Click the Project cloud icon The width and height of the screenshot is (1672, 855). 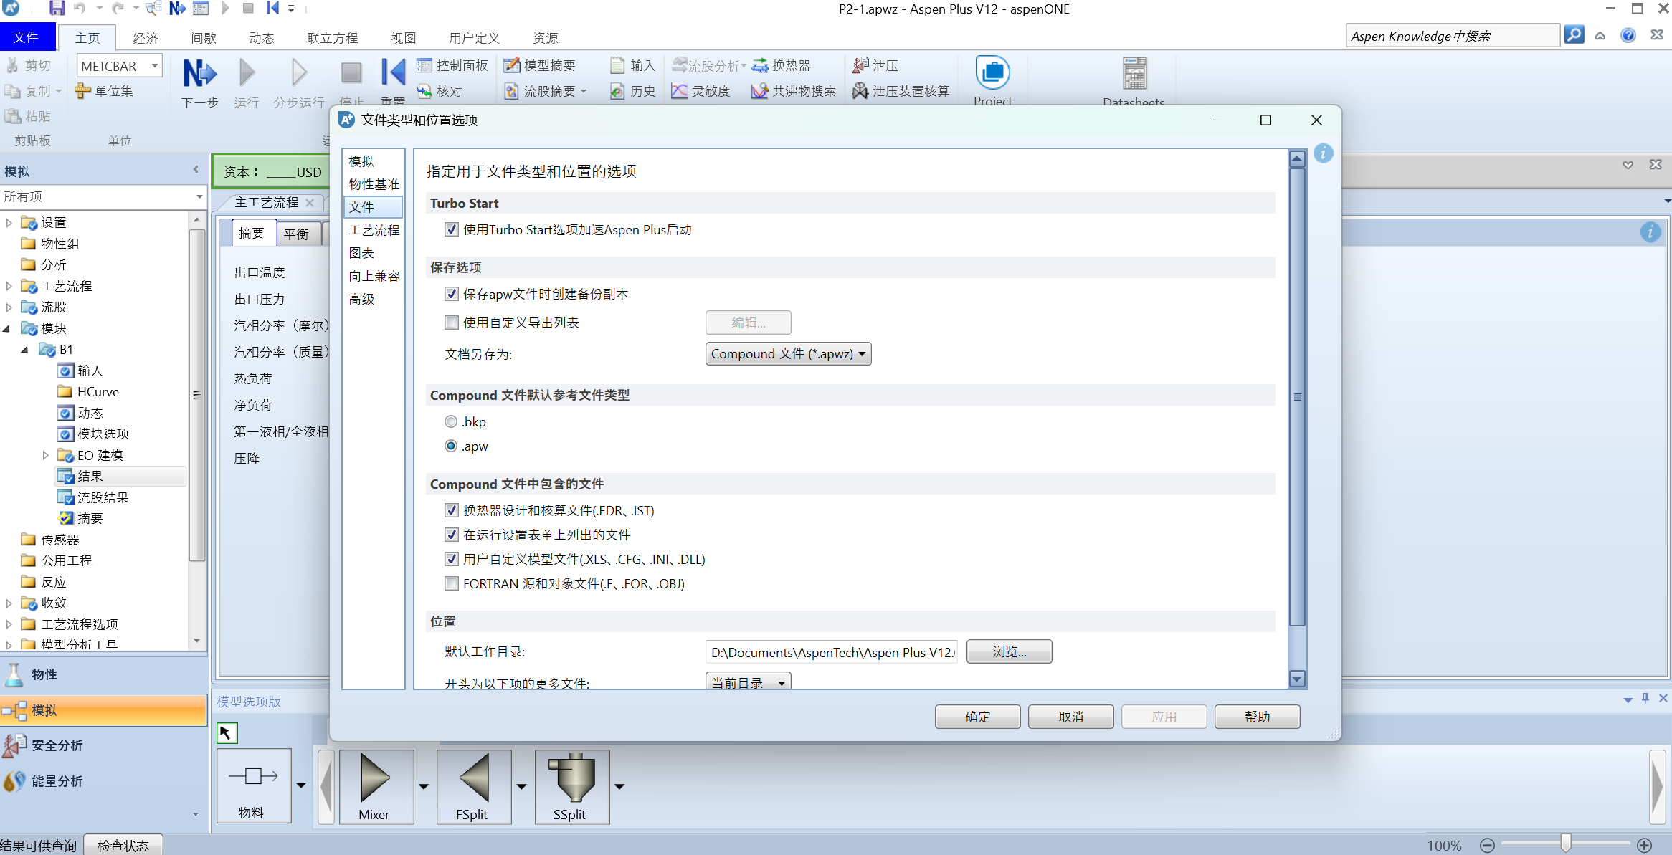click(x=992, y=73)
